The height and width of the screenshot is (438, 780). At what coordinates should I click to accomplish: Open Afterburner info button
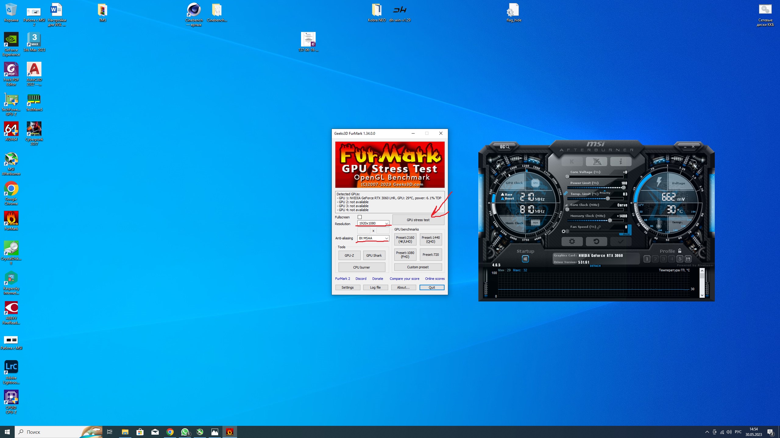[620, 162]
